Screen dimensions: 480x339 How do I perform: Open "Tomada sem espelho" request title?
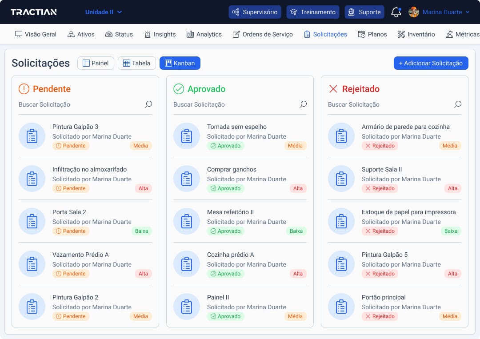(x=236, y=127)
